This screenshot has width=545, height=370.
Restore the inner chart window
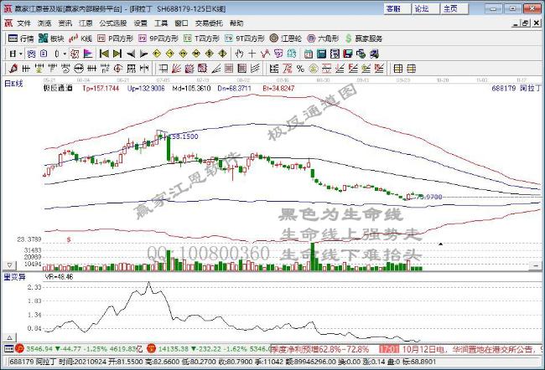point(526,23)
